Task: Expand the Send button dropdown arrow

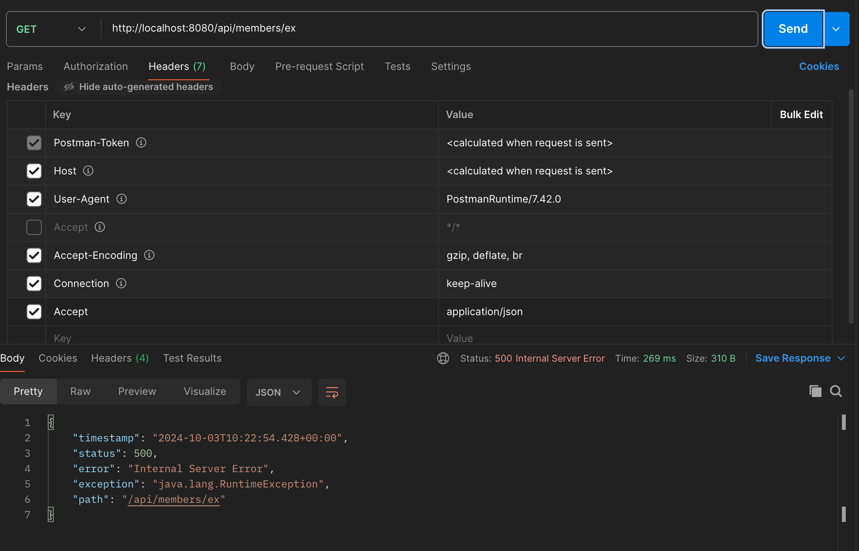Action: point(836,29)
